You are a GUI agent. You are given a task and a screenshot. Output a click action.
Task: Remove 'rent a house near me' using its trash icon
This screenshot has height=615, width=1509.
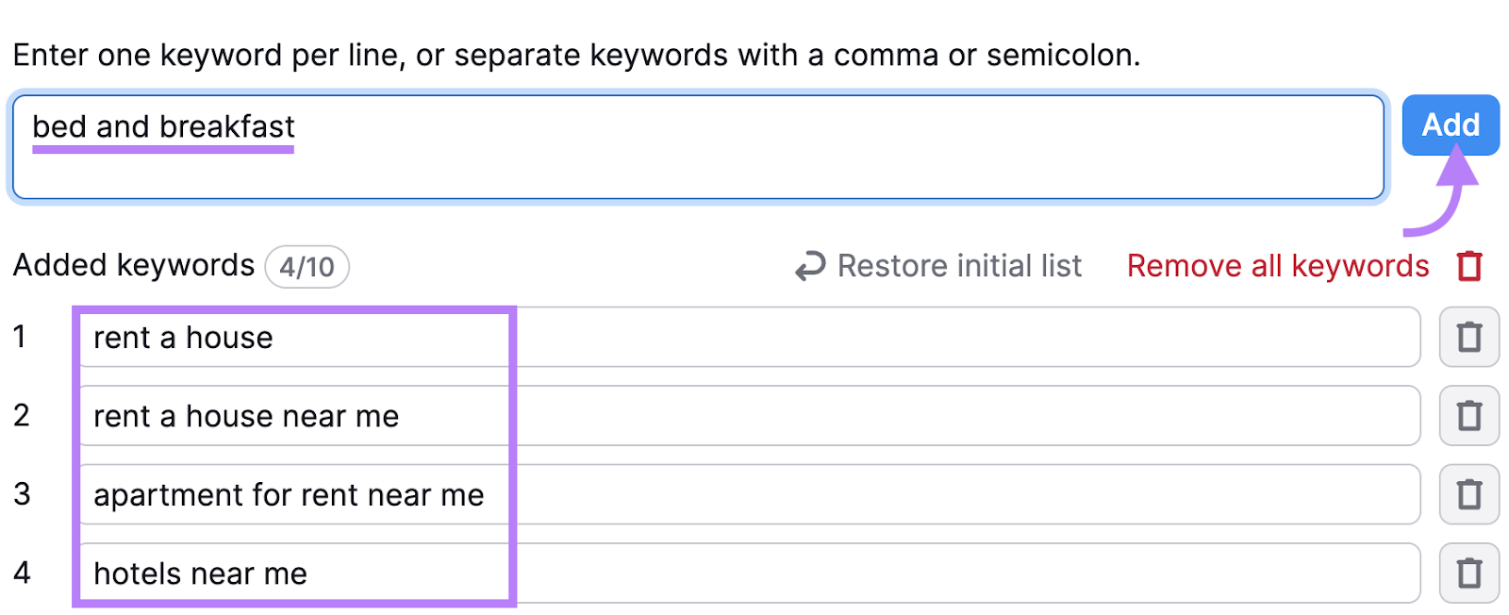[x=1468, y=415]
